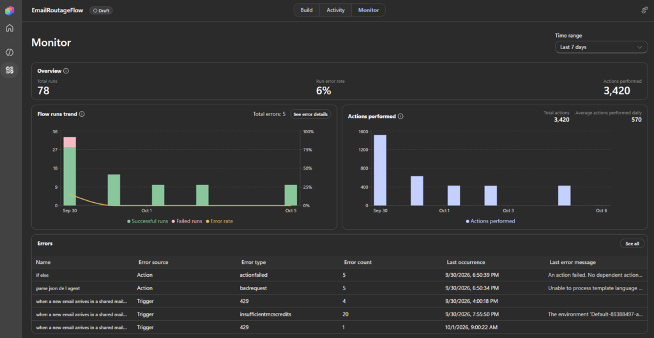Click the 'Total errors: 5' text
The height and width of the screenshot is (338, 654).
(270, 114)
